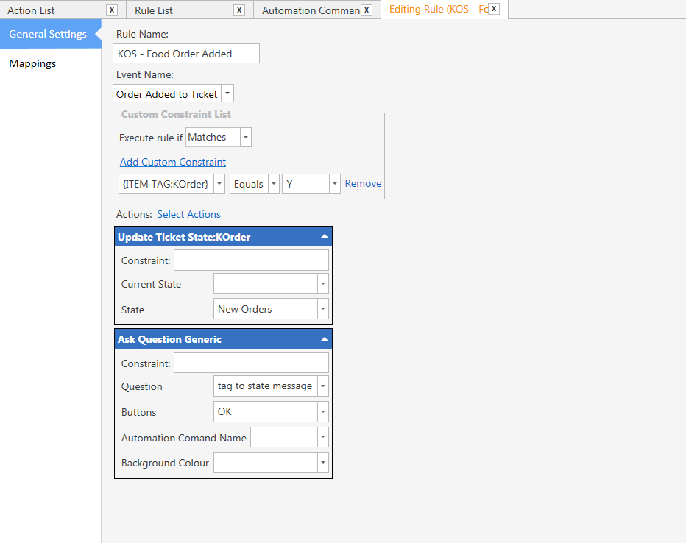Click the Add Custom Constraint link
686x543 pixels.
click(173, 162)
